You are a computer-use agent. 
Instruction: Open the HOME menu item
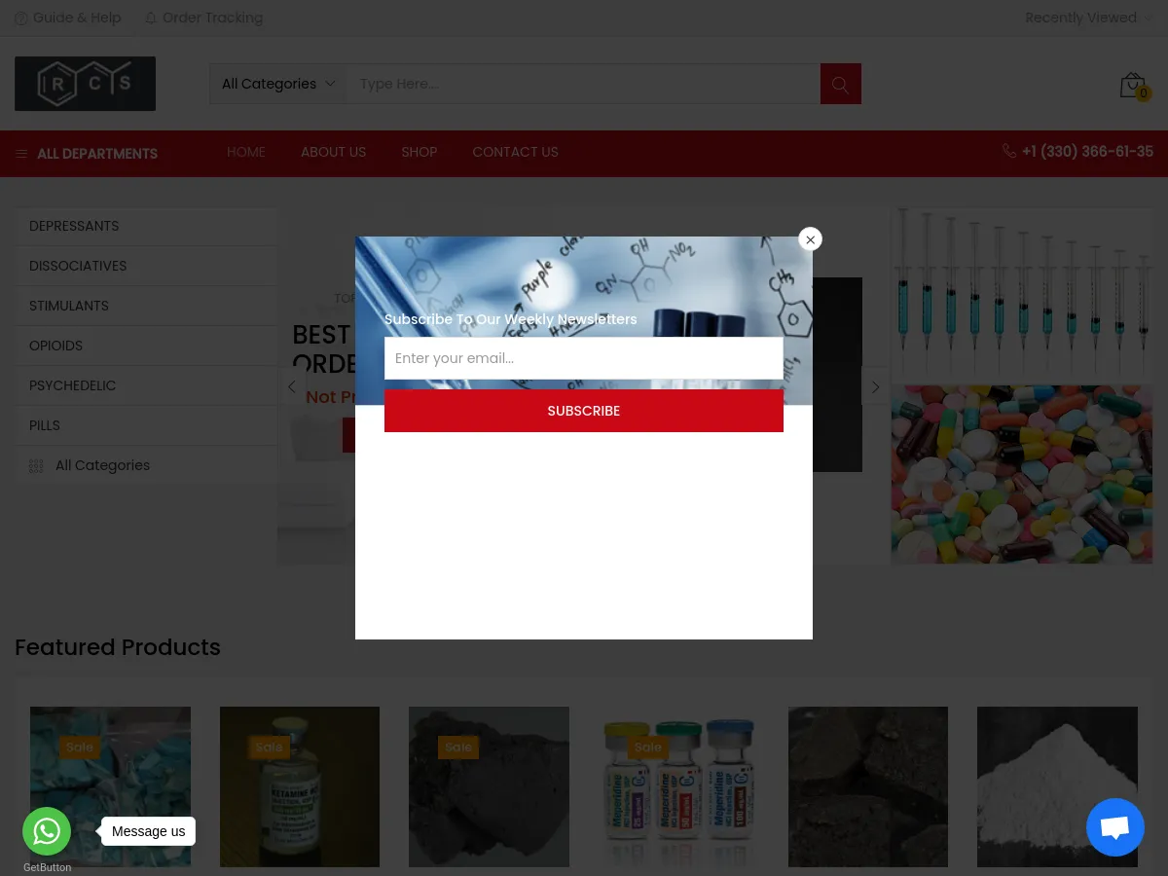coord(246,152)
